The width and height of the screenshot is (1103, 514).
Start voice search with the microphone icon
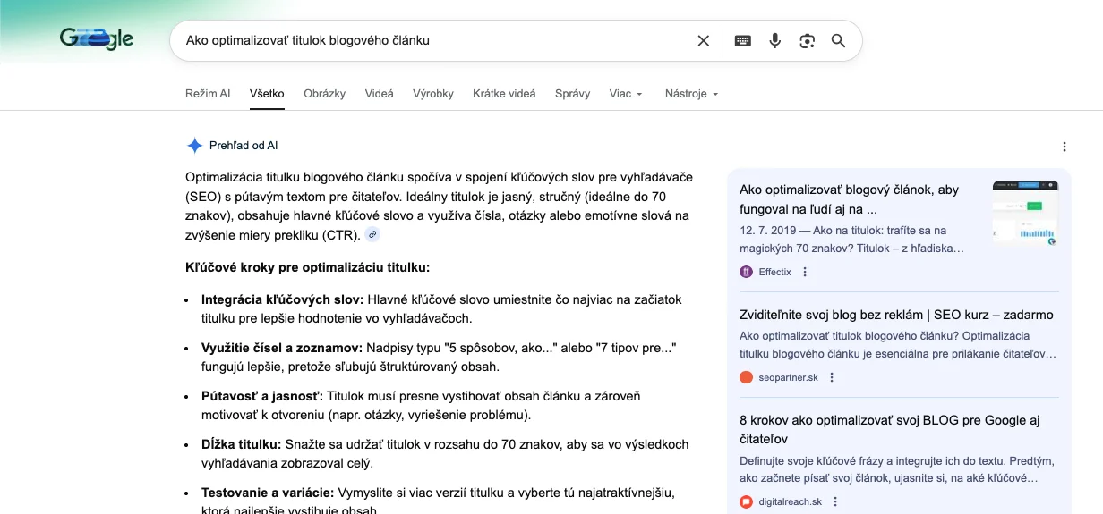775,40
